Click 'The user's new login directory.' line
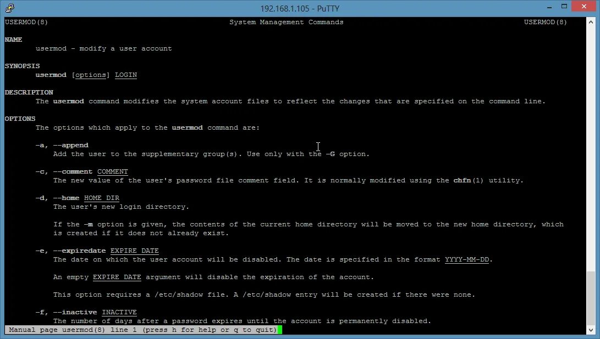Screen dimensions: 600x339 pyautogui.click(x=122, y=207)
